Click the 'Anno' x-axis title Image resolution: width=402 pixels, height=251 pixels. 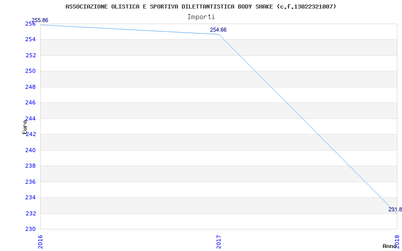[389, 246]
